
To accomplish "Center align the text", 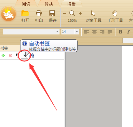I will click(x=94, y=32).
